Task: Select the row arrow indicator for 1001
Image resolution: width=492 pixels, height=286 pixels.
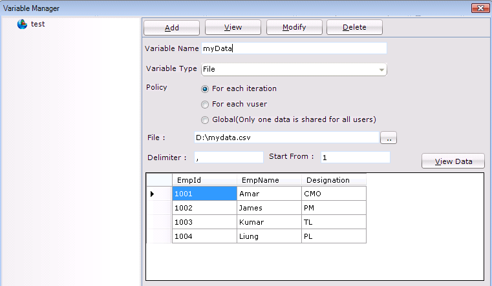Action: point(153,194)
